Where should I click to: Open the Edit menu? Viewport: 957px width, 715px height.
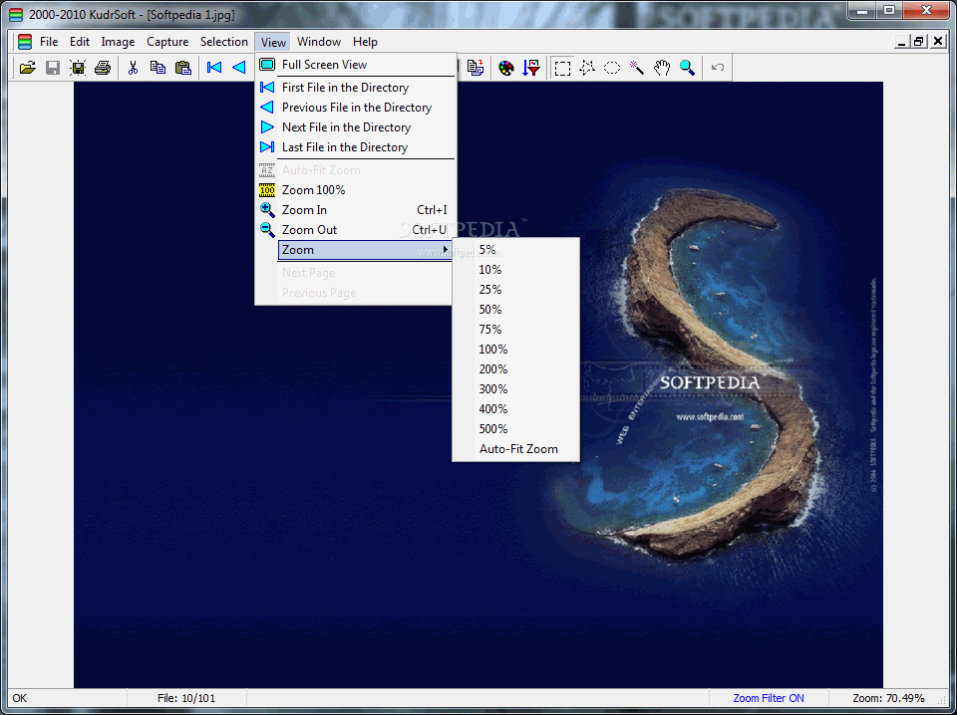(x=80, y=42)
